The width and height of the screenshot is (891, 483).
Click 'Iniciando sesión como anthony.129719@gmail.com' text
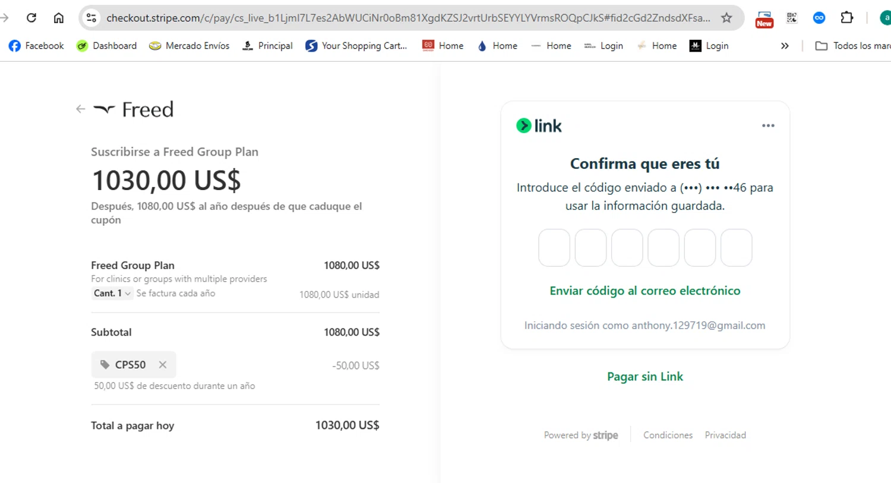pyautogui.click(x=644, y=326)
